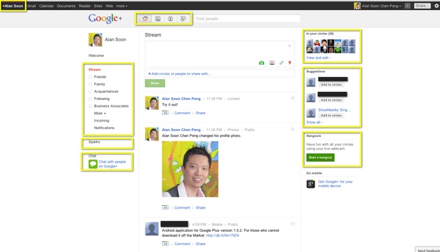Image resolution: width=440 pixels, height=252 pixels.
Task: Click Welcome in the left sidebar
Action: [x=96, y=55]
